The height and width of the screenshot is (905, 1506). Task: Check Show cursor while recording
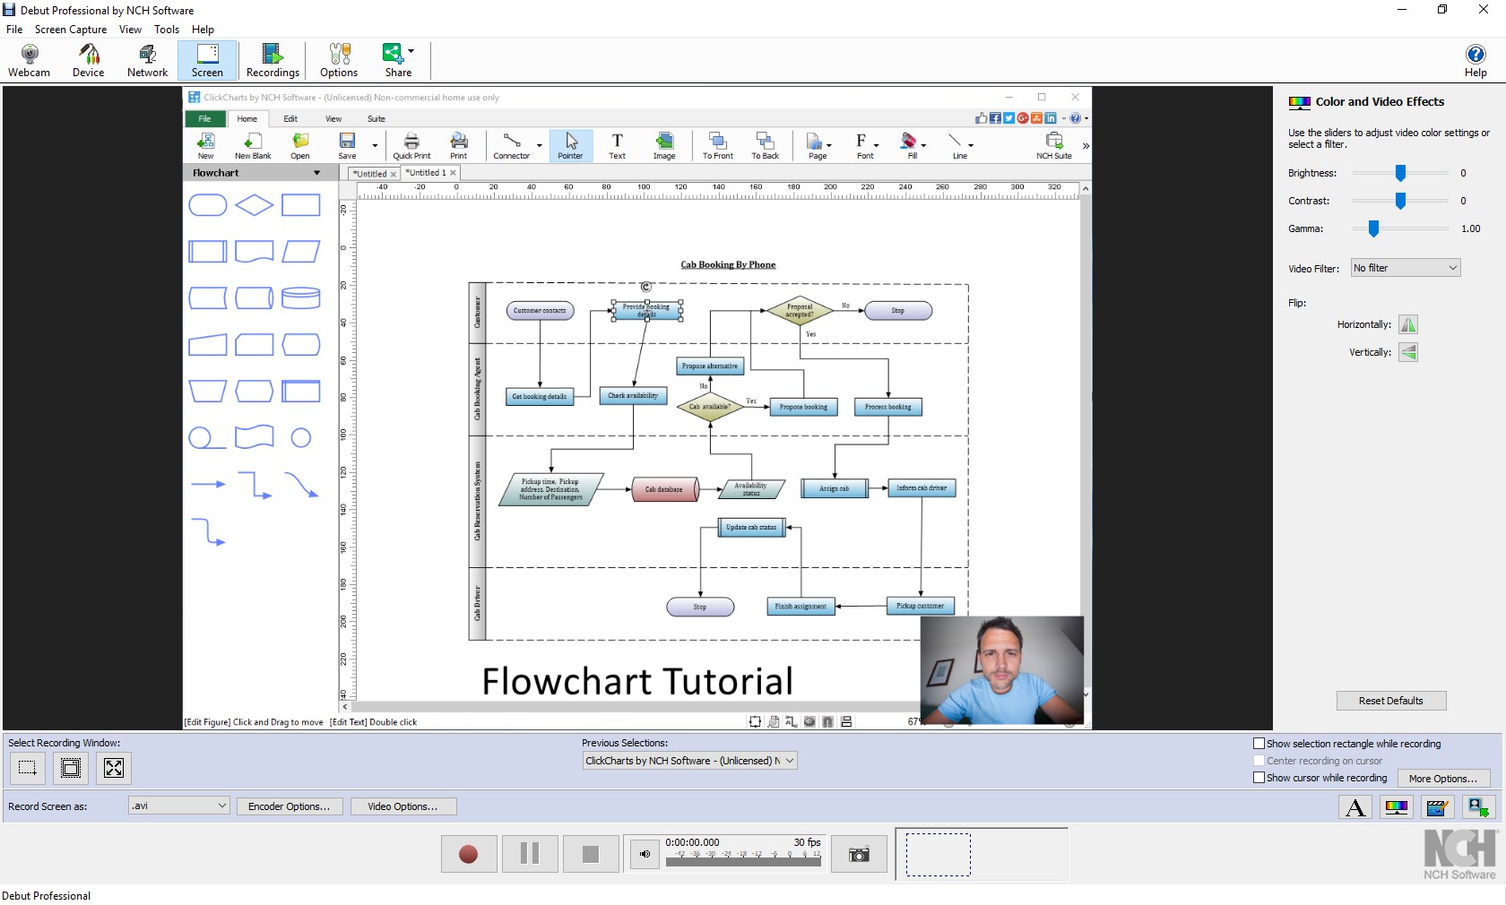tap(1259, 779)
